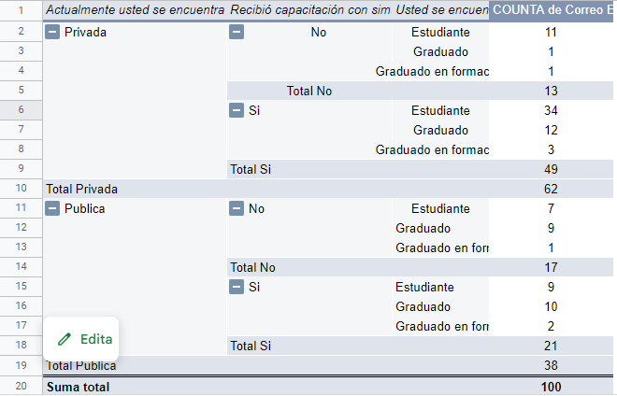Image resolution: width=617 pixels, height=396 pixels.
Task: Select the Total Privada cell
Action: (82, 189)
